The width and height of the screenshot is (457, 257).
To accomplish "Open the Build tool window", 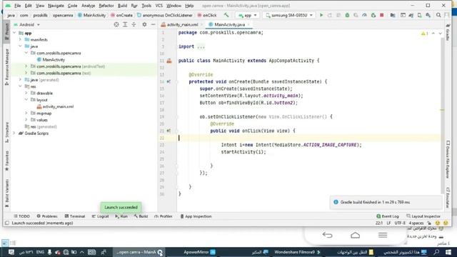I will coord(141,216).
